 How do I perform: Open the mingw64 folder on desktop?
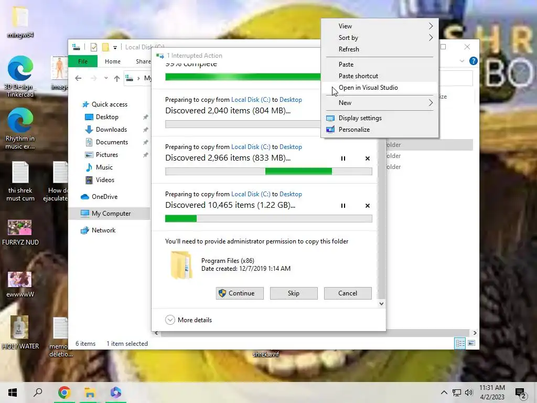[x=20, y=21]
